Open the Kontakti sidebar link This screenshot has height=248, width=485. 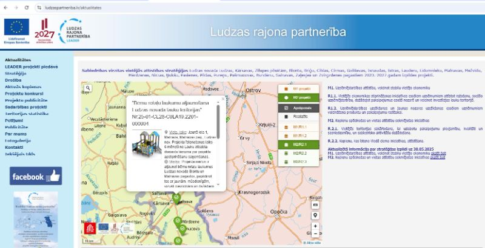[x=14, y=147]
